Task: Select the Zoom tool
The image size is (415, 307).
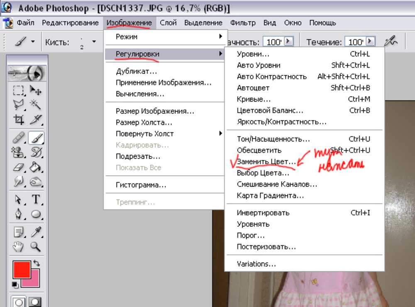Action: pos(35,247)
